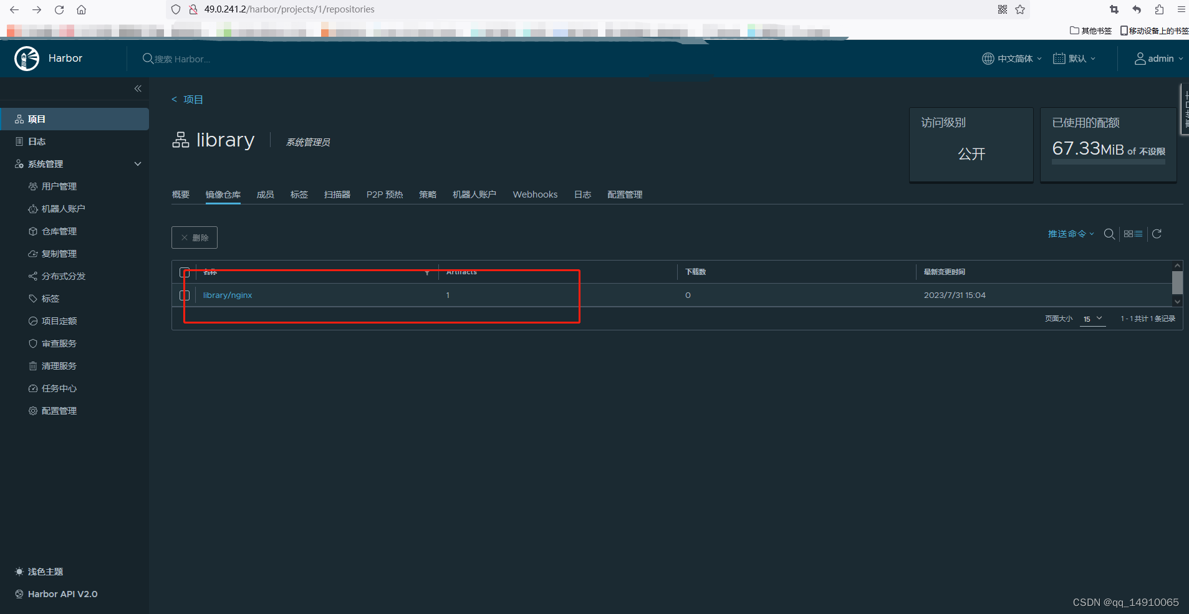1189x614 pixels.
Task: Switch to 成员 tab
Action: 266,194
